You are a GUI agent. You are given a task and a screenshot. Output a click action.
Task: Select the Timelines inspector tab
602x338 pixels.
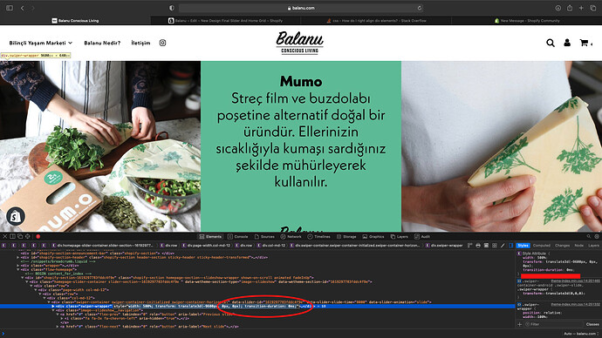[318, 236]
